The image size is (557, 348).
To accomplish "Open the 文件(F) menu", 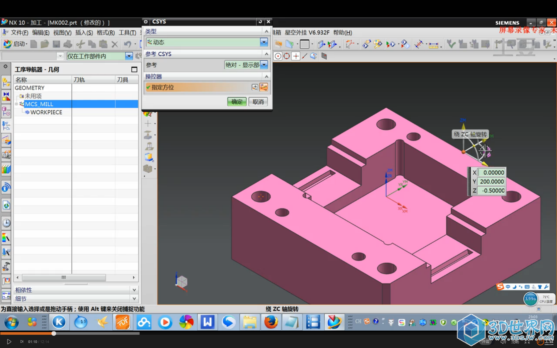I will (x=20, y=32).
